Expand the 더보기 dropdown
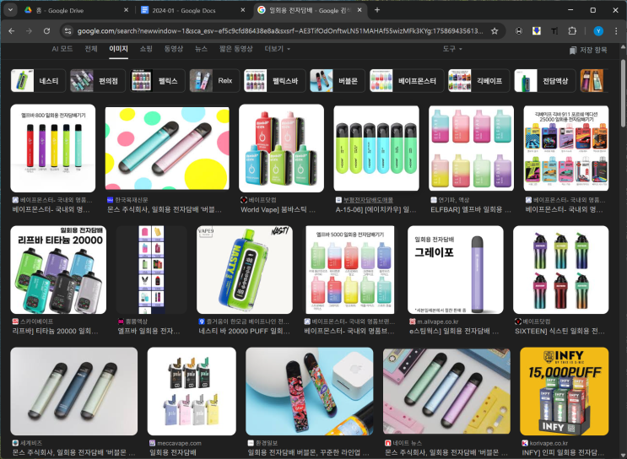This screenshot has width=627, height=459. (x=277, y=49)
